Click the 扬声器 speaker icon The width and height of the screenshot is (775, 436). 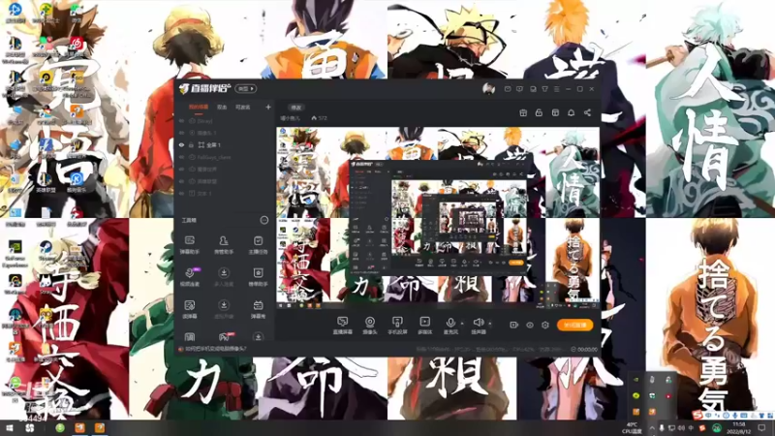pyautogui.click(x=478, y=323)
